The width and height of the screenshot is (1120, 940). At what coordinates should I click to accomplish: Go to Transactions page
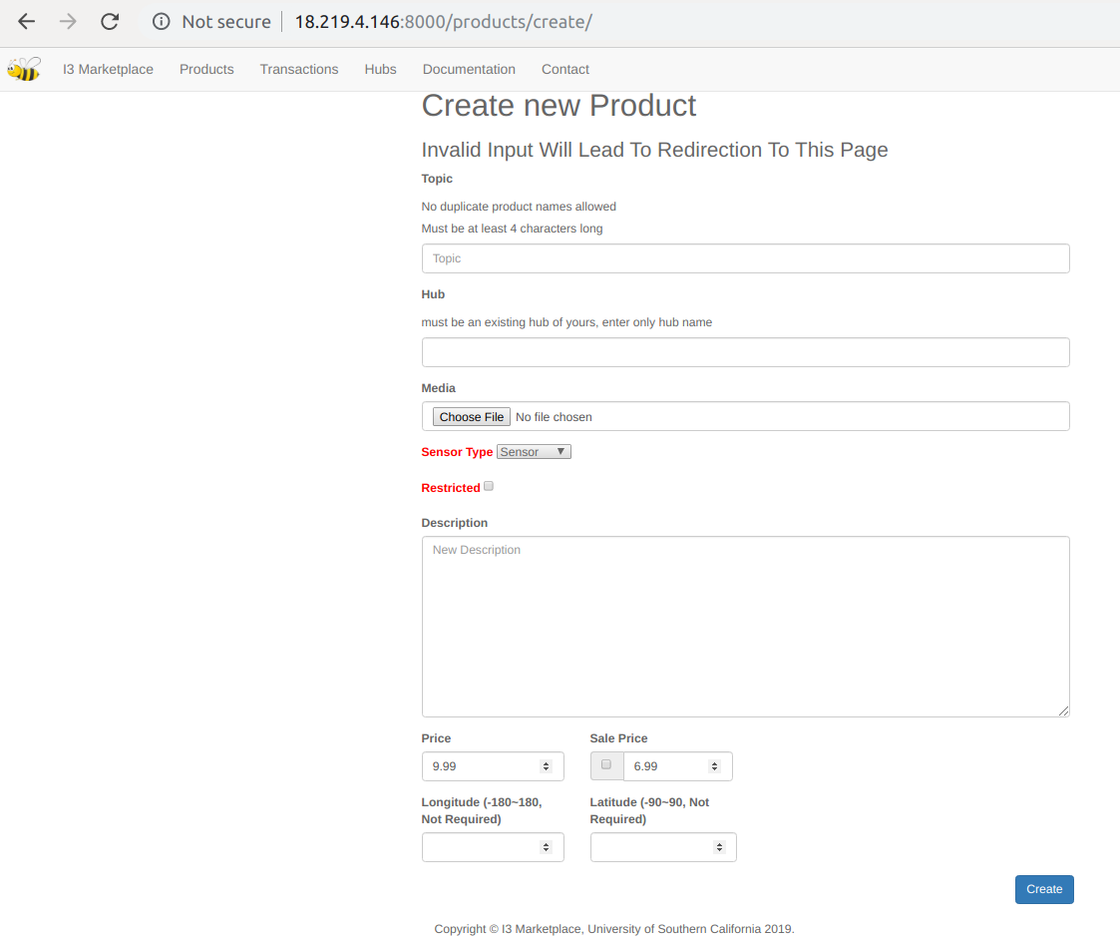(x=299, y=69)
